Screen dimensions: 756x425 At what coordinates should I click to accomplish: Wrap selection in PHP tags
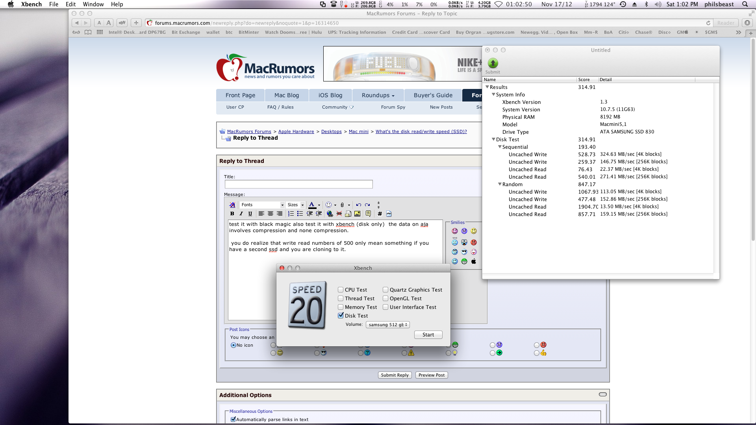pyautogui.click(x=389, y=214)
